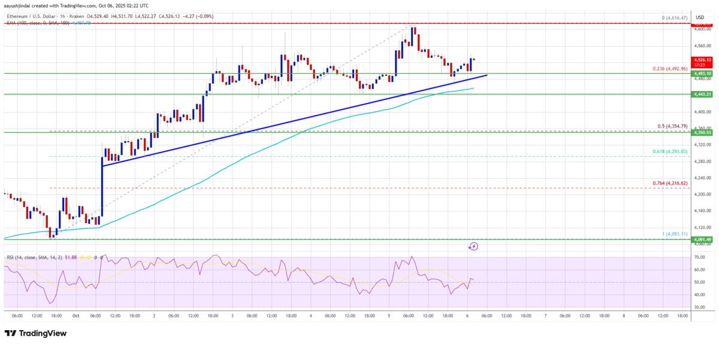Select the green 4,350.51 price axis label

[x=702, y=132]
